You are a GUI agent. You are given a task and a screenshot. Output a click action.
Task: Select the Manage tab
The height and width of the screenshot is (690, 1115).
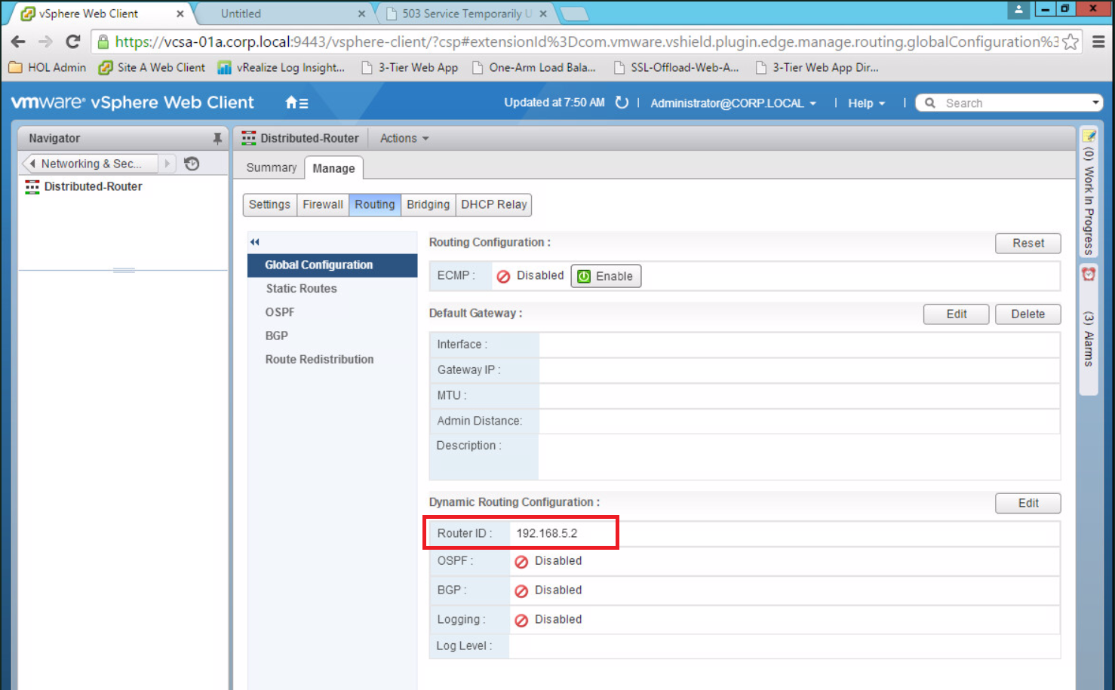tap(333, 168)
